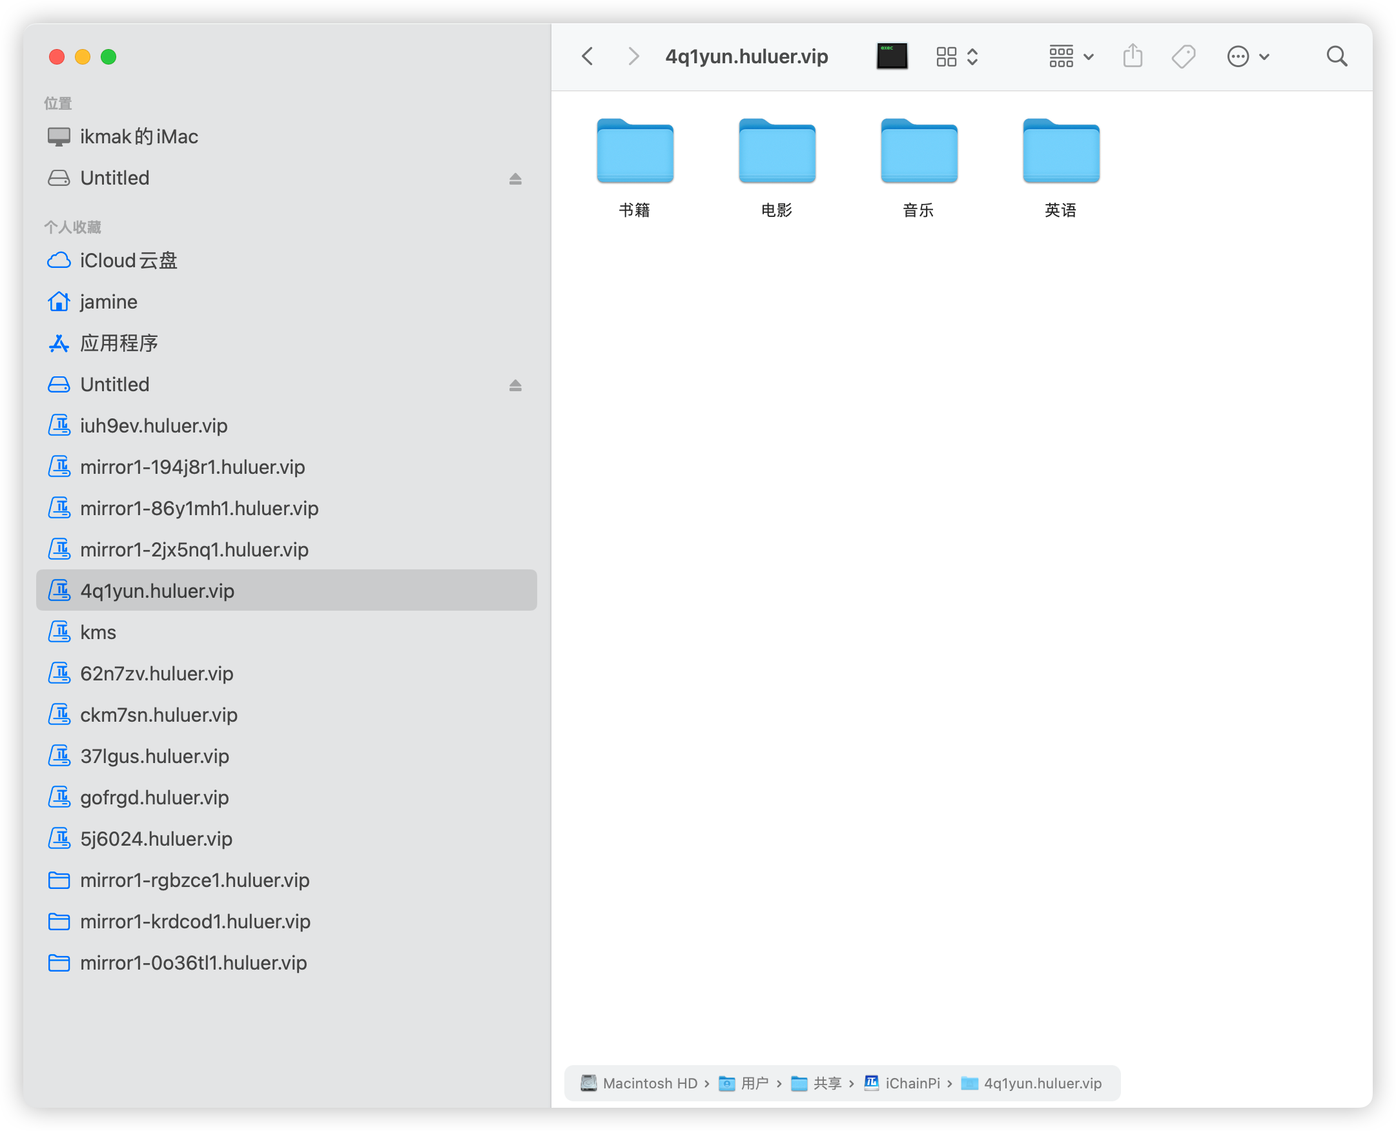Eject the Untitled disk under 个人收藏
Screen dimensions: 1396x1131
[515, 385]
